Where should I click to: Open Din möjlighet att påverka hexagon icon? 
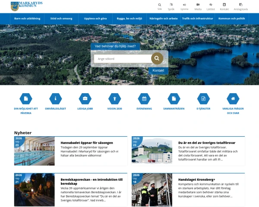[26, 99]
